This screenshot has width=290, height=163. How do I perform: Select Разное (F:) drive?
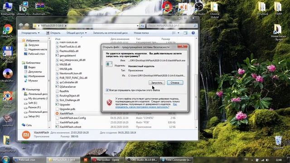(32, 107)
